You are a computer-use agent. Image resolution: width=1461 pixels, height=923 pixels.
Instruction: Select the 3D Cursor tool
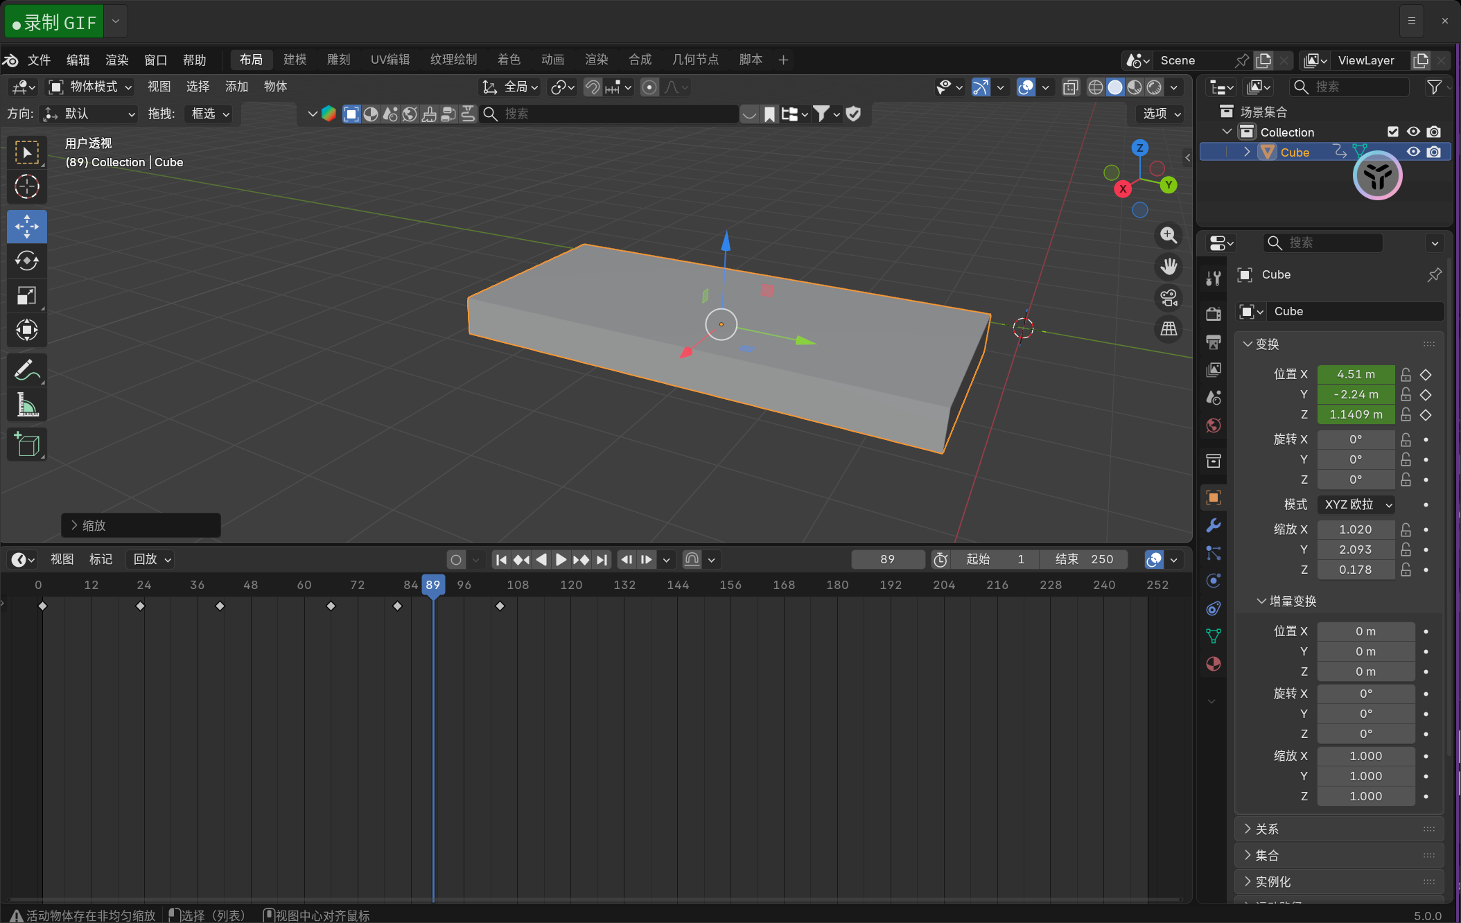pyautogui.click(x=27, y=187)
